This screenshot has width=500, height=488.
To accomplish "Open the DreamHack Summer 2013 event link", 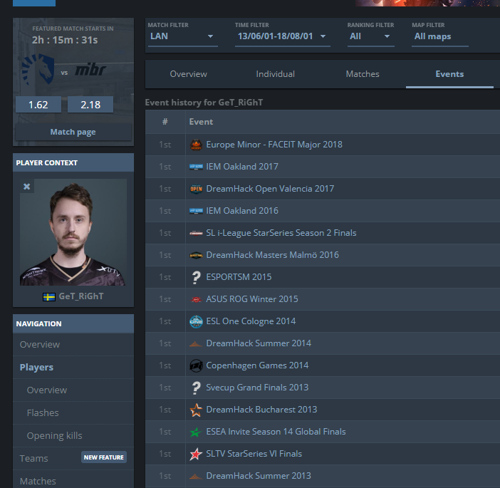I will click(x=259, y=476).
